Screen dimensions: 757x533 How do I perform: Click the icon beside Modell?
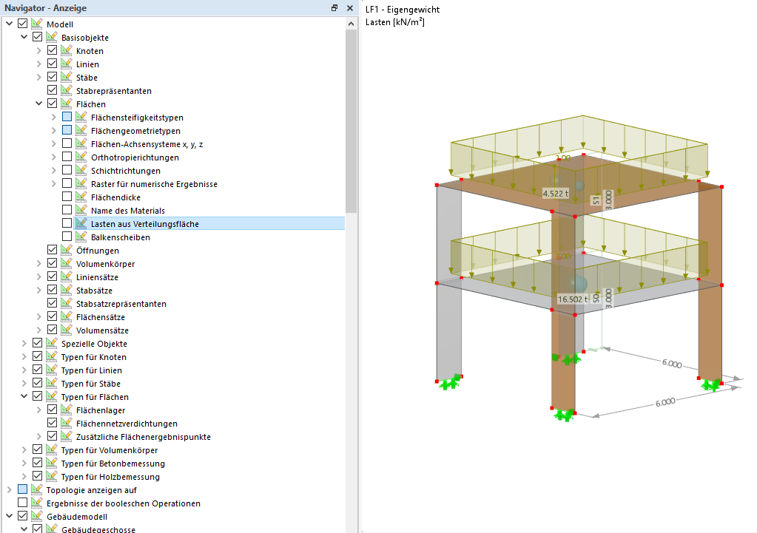37,24
